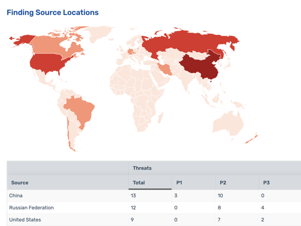Click China's P1 value 3
Viewport: 301px width, 226px height.
pos(175,196)
